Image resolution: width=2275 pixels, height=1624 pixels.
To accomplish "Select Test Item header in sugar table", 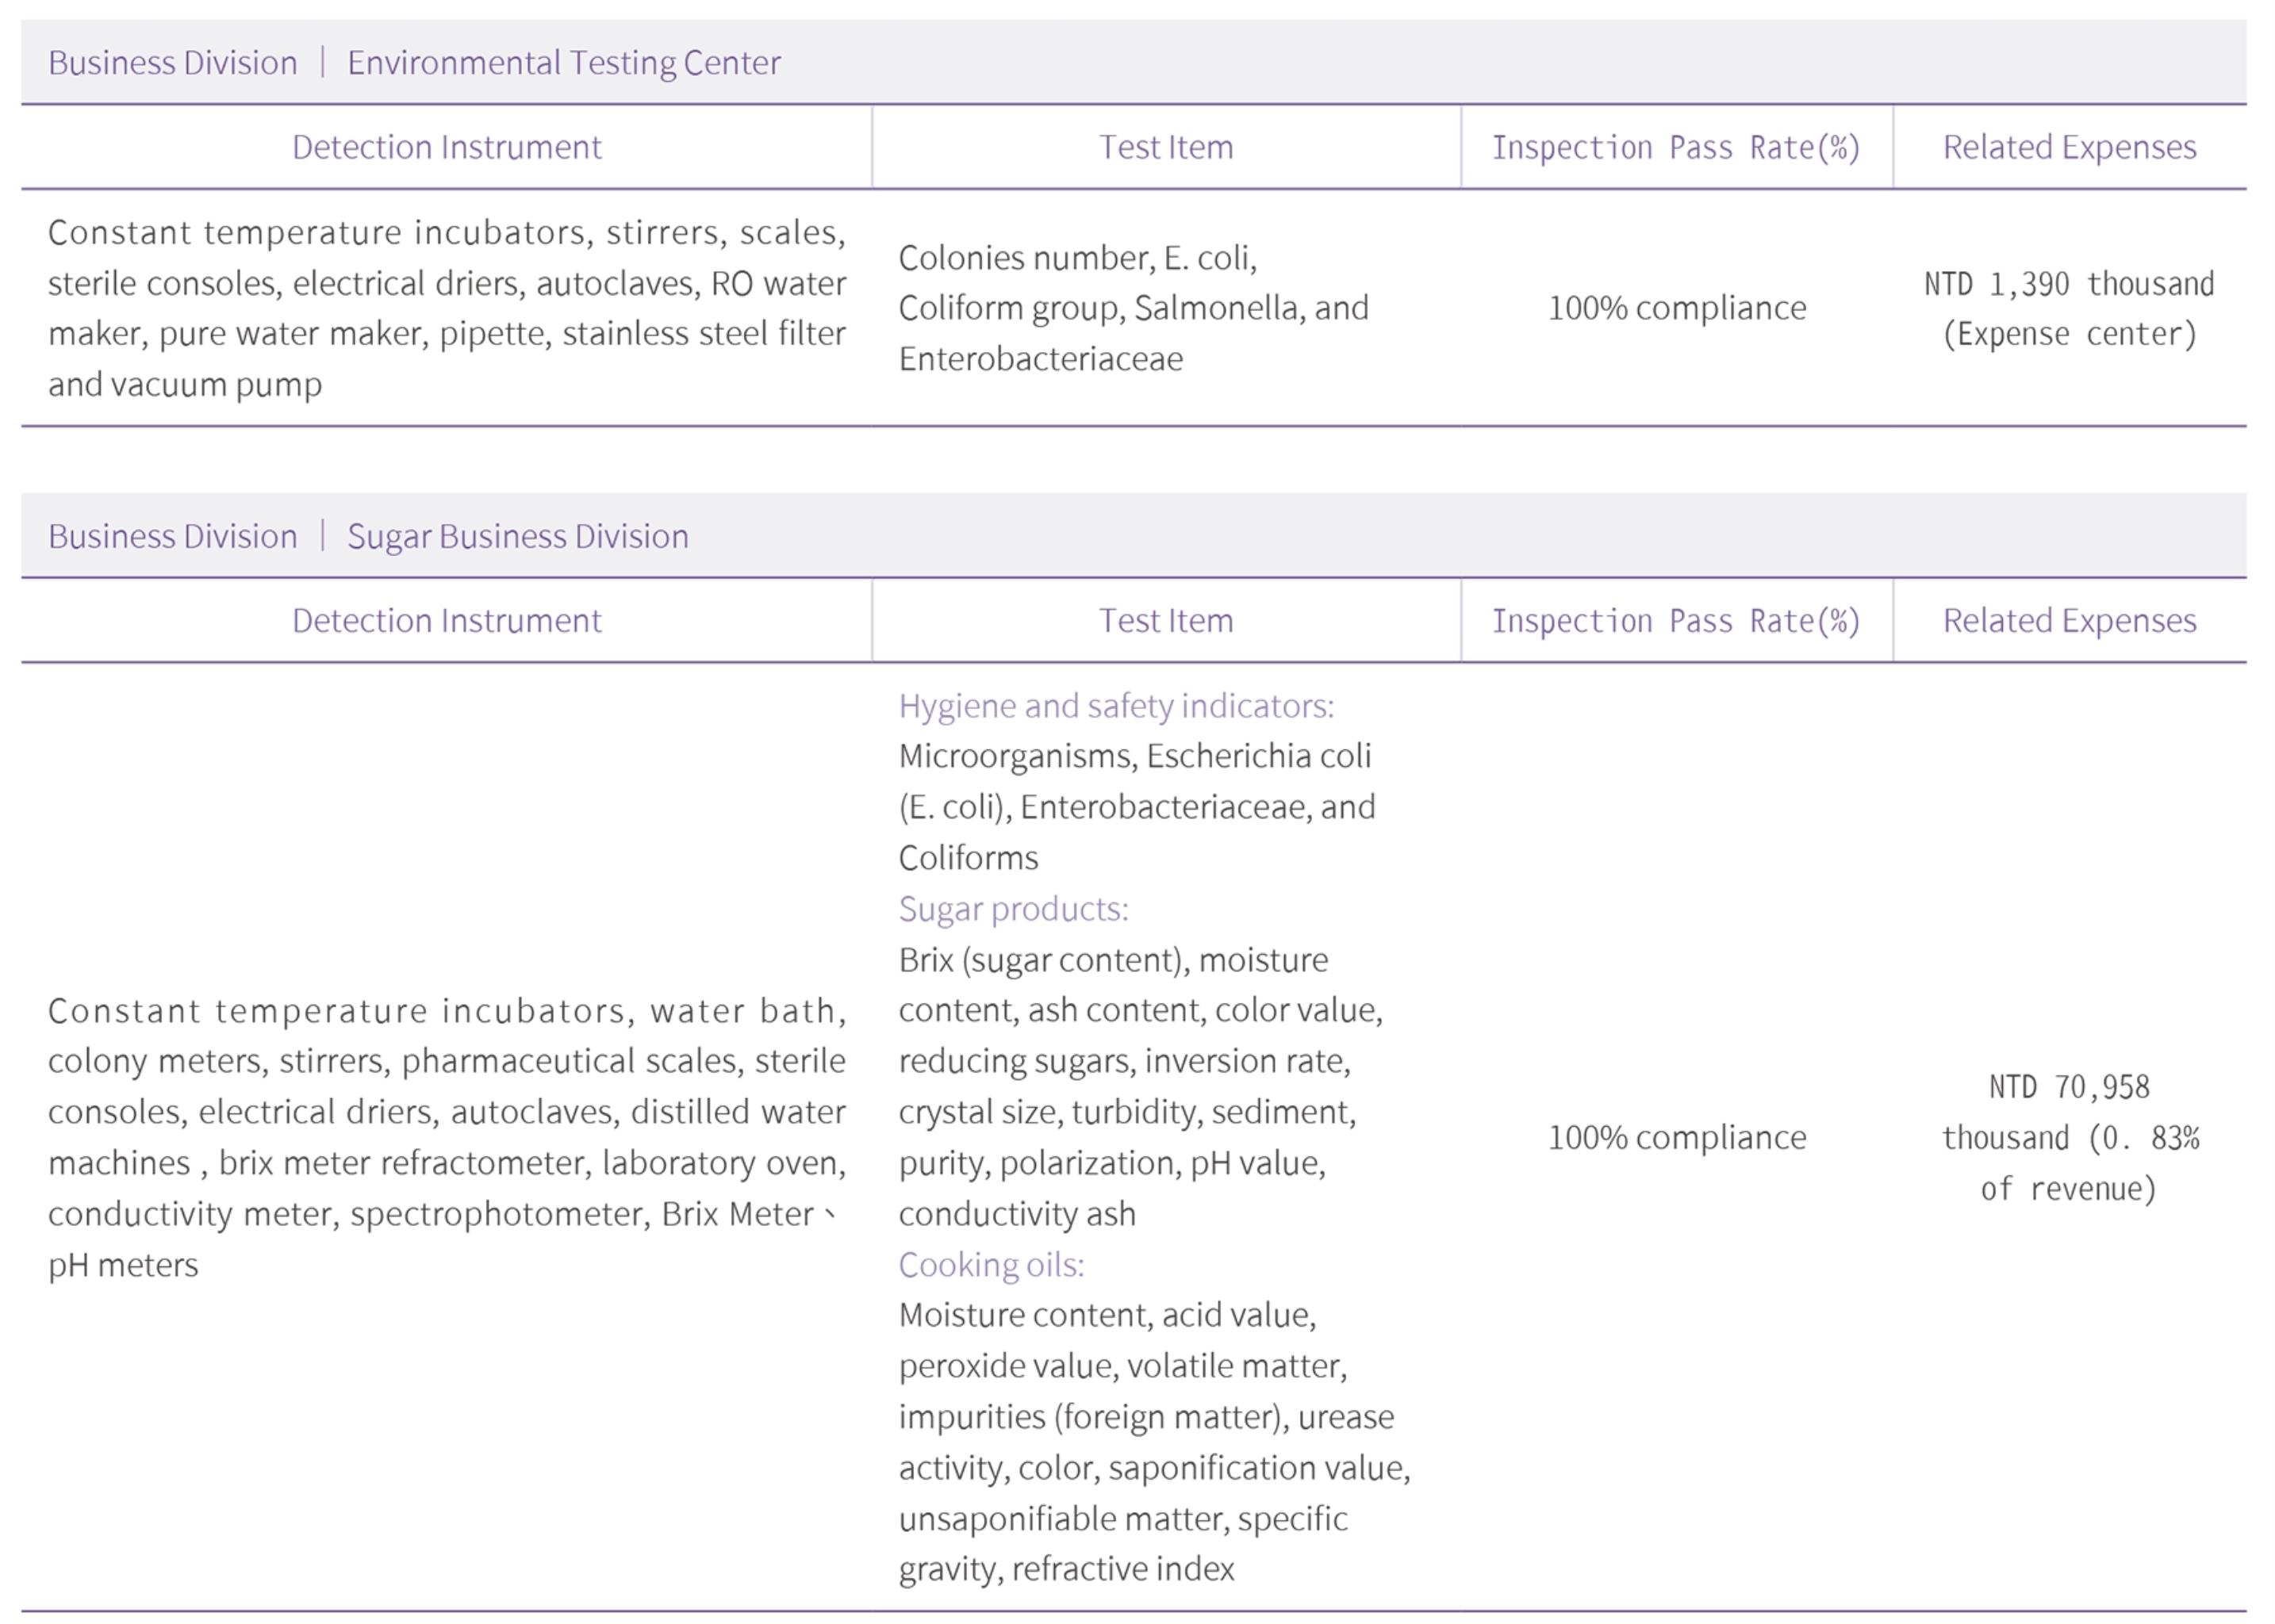I will coord(1165,621).
